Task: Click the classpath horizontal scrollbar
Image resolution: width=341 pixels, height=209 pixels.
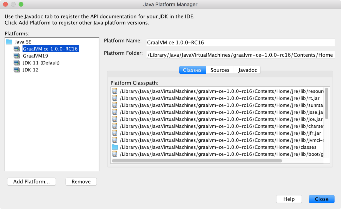Action: tap(197, 161)
